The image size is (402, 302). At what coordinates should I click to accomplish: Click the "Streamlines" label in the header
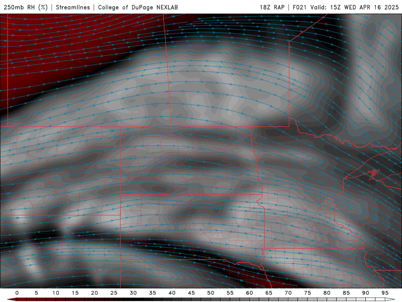point(73,7)
